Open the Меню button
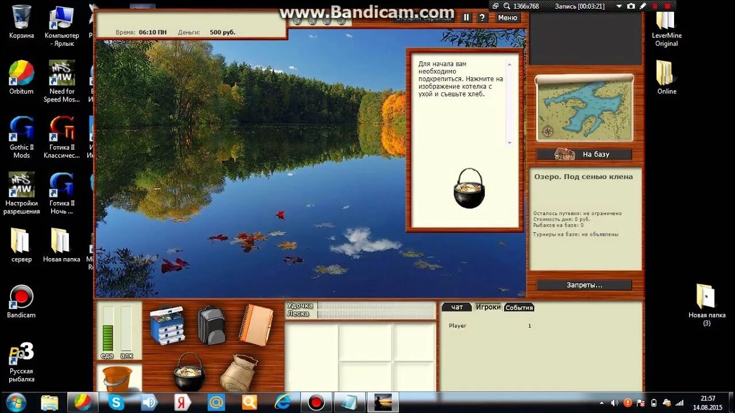The width and height of the screenshot is (735, 413). tap(508, 18)
